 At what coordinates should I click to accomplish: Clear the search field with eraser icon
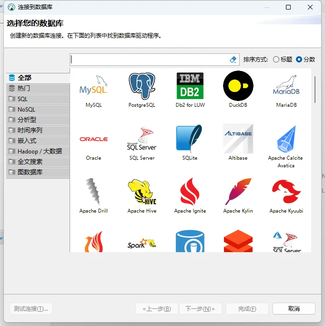(x=233, y=60)
